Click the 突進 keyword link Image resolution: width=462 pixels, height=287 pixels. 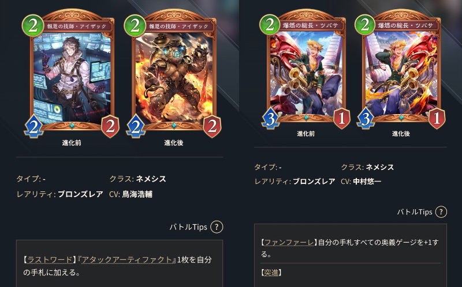click(271, 273)
